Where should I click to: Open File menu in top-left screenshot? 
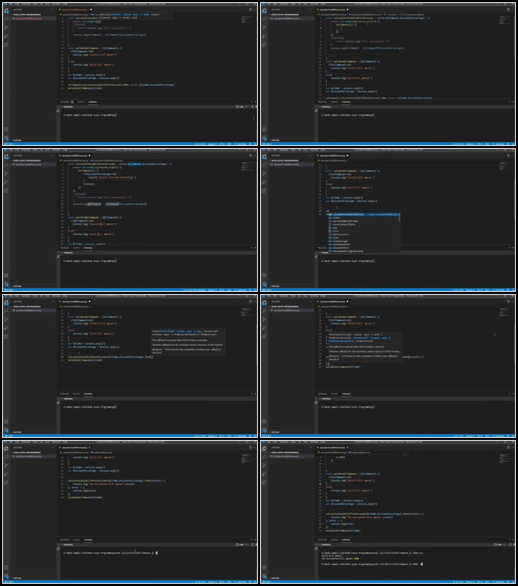(x=11, y=4)
